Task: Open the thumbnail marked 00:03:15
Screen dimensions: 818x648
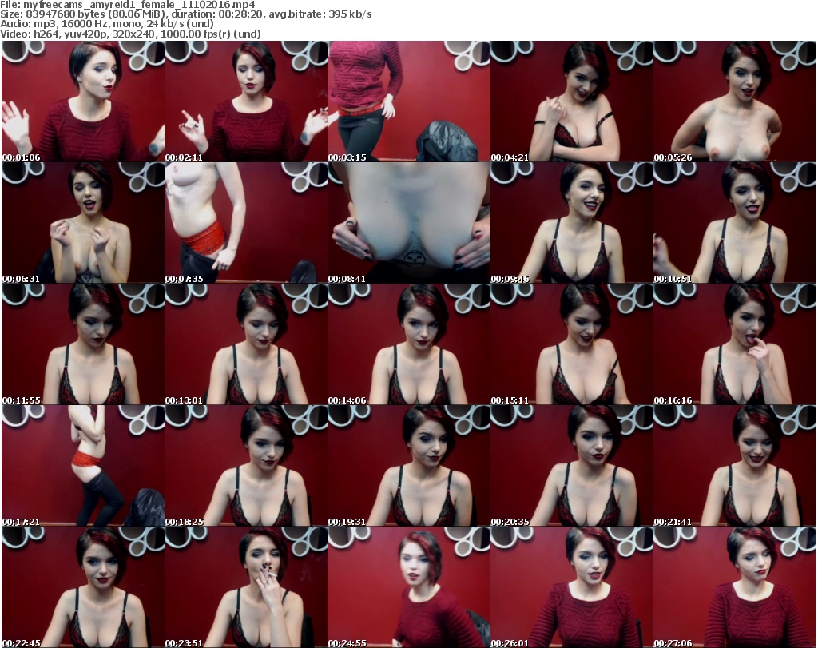Action: [x=408, y=101]
